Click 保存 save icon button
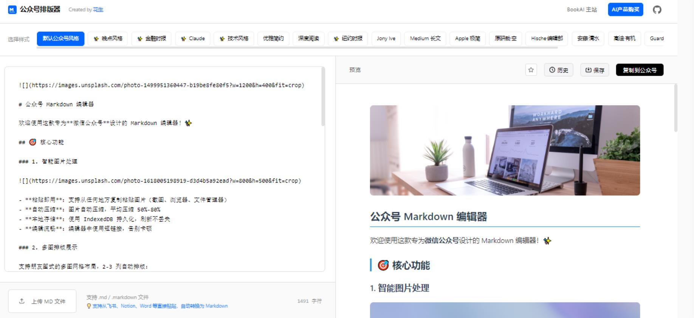Screen dimensions: 694x318 click(594, 70)
